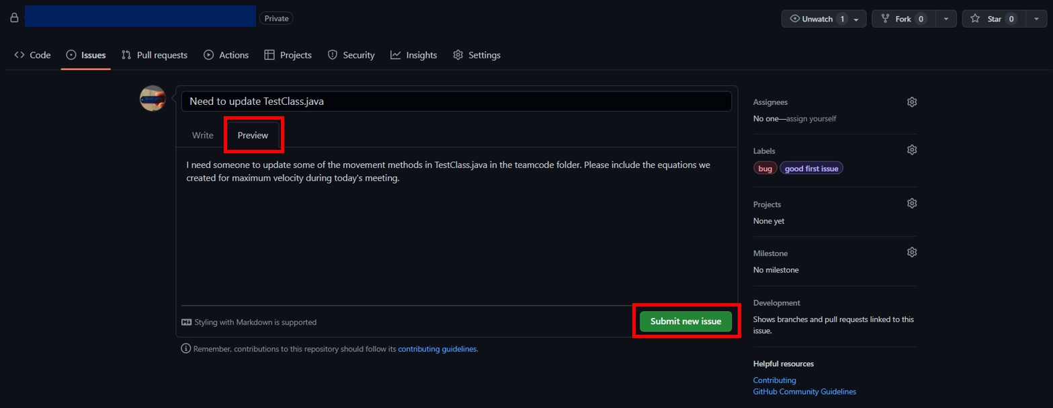This screenshot has height=408, width=1053.
Task: Open the Insights tab
Action: coord(414,55)
